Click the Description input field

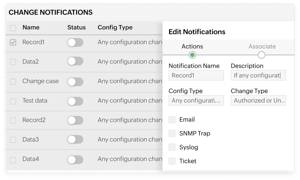[x=258, y=75]
